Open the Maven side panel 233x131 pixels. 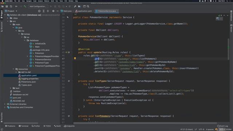click(x=231, y=28)
